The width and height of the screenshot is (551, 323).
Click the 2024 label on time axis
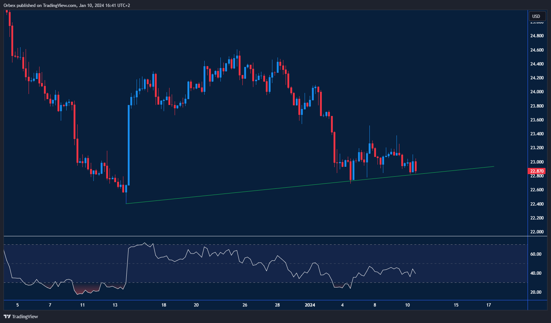point(310,305)
